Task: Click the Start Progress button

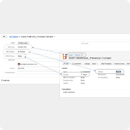Action: pos(106,64)
